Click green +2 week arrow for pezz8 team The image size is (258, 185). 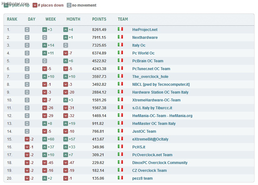tap(45, 178)
